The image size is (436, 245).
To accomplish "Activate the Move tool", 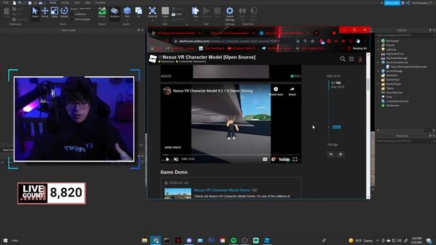I will (45, 12).
